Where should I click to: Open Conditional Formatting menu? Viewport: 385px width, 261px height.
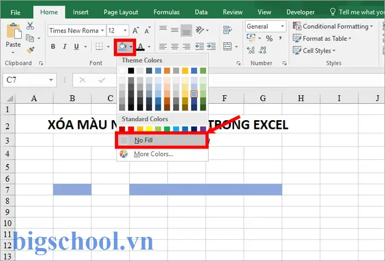333,26
